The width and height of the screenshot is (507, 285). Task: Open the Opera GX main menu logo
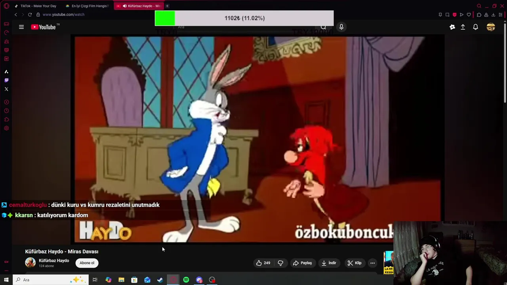click(6, 6)
